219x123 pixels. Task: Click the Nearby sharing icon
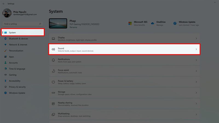coord(53,104)
